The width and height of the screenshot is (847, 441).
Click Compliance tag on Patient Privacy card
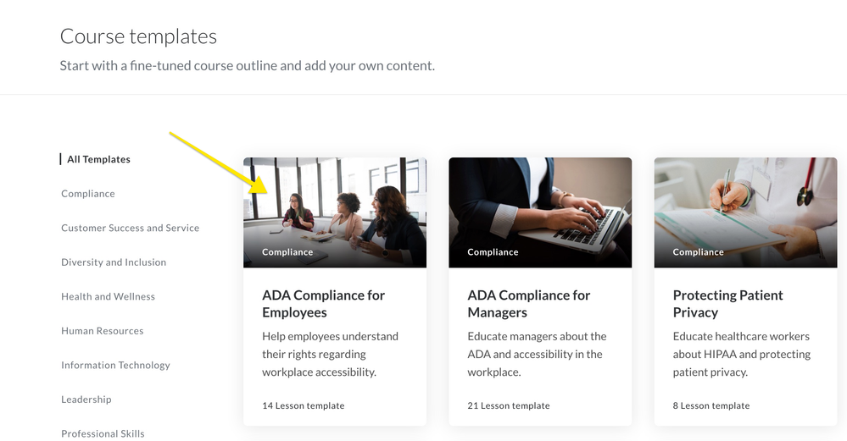[x=698, y=252]
